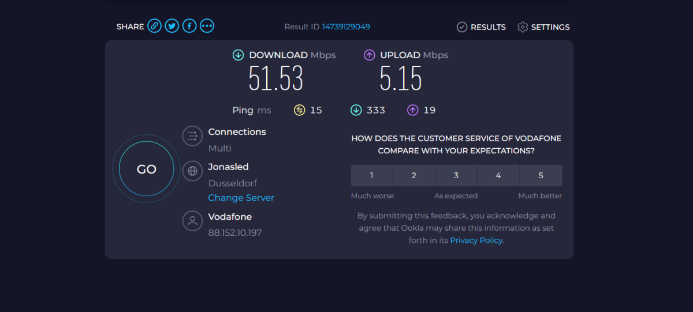Click the Change Server link

click(x=241, y=198)
